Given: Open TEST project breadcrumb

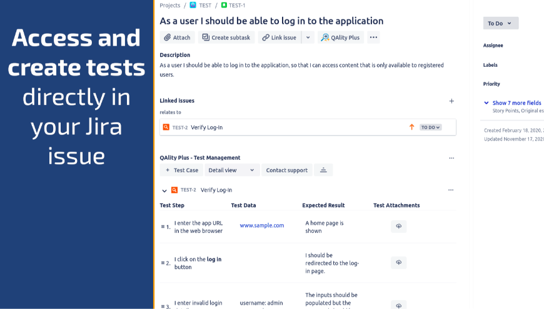Looking at the screenshot, I should (x=205, y=5).
